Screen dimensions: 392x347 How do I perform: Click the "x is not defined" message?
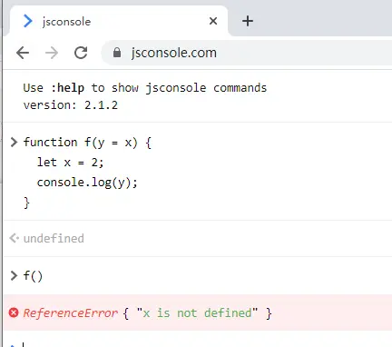[x=198, y=312]
